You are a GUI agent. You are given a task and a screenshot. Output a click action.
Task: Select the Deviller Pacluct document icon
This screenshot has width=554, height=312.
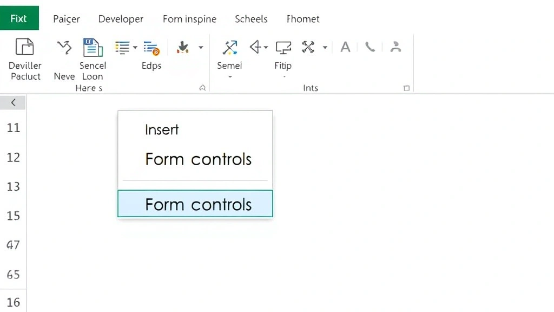(x=24, y=48)
